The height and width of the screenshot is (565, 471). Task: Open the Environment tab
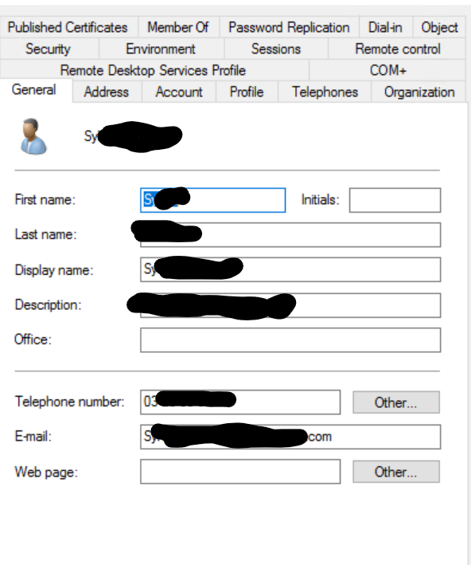161,49
